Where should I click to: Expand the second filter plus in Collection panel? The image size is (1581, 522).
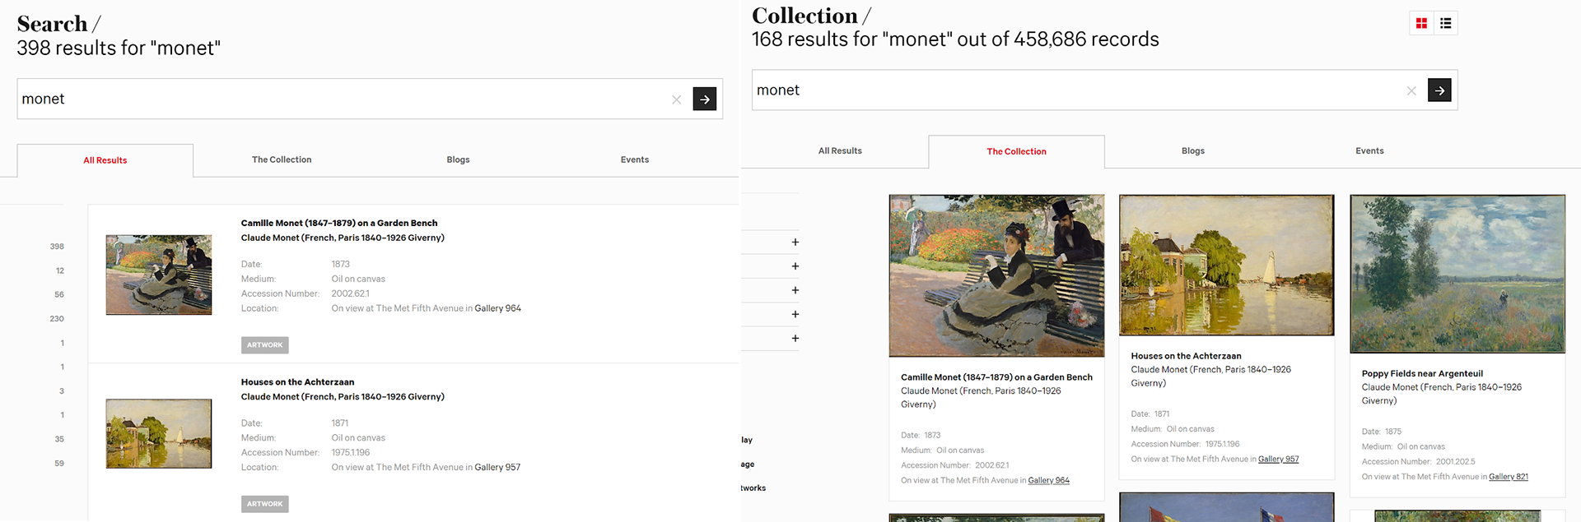click(x=795, y=266)
